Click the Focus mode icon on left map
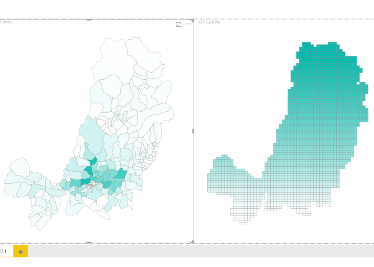The height and width of the screenshot is (267, 374). 178,24
